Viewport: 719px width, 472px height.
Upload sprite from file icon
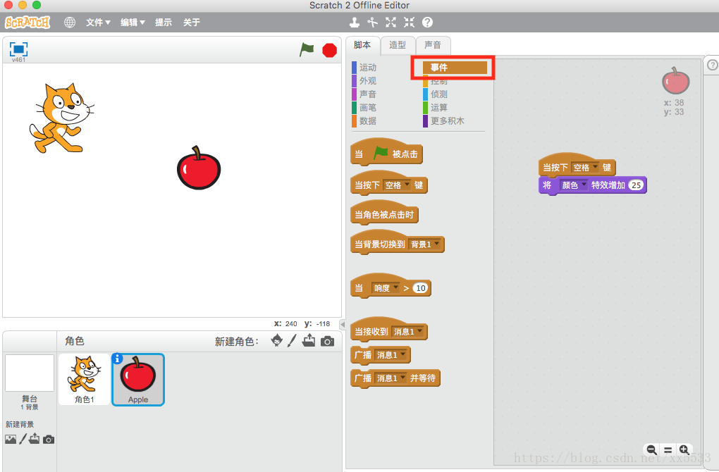pos(309,340)
